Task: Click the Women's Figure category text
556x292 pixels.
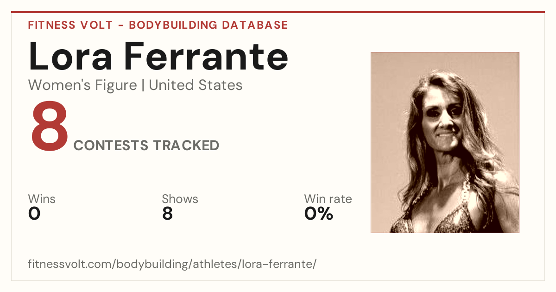Action: [82, 85]
